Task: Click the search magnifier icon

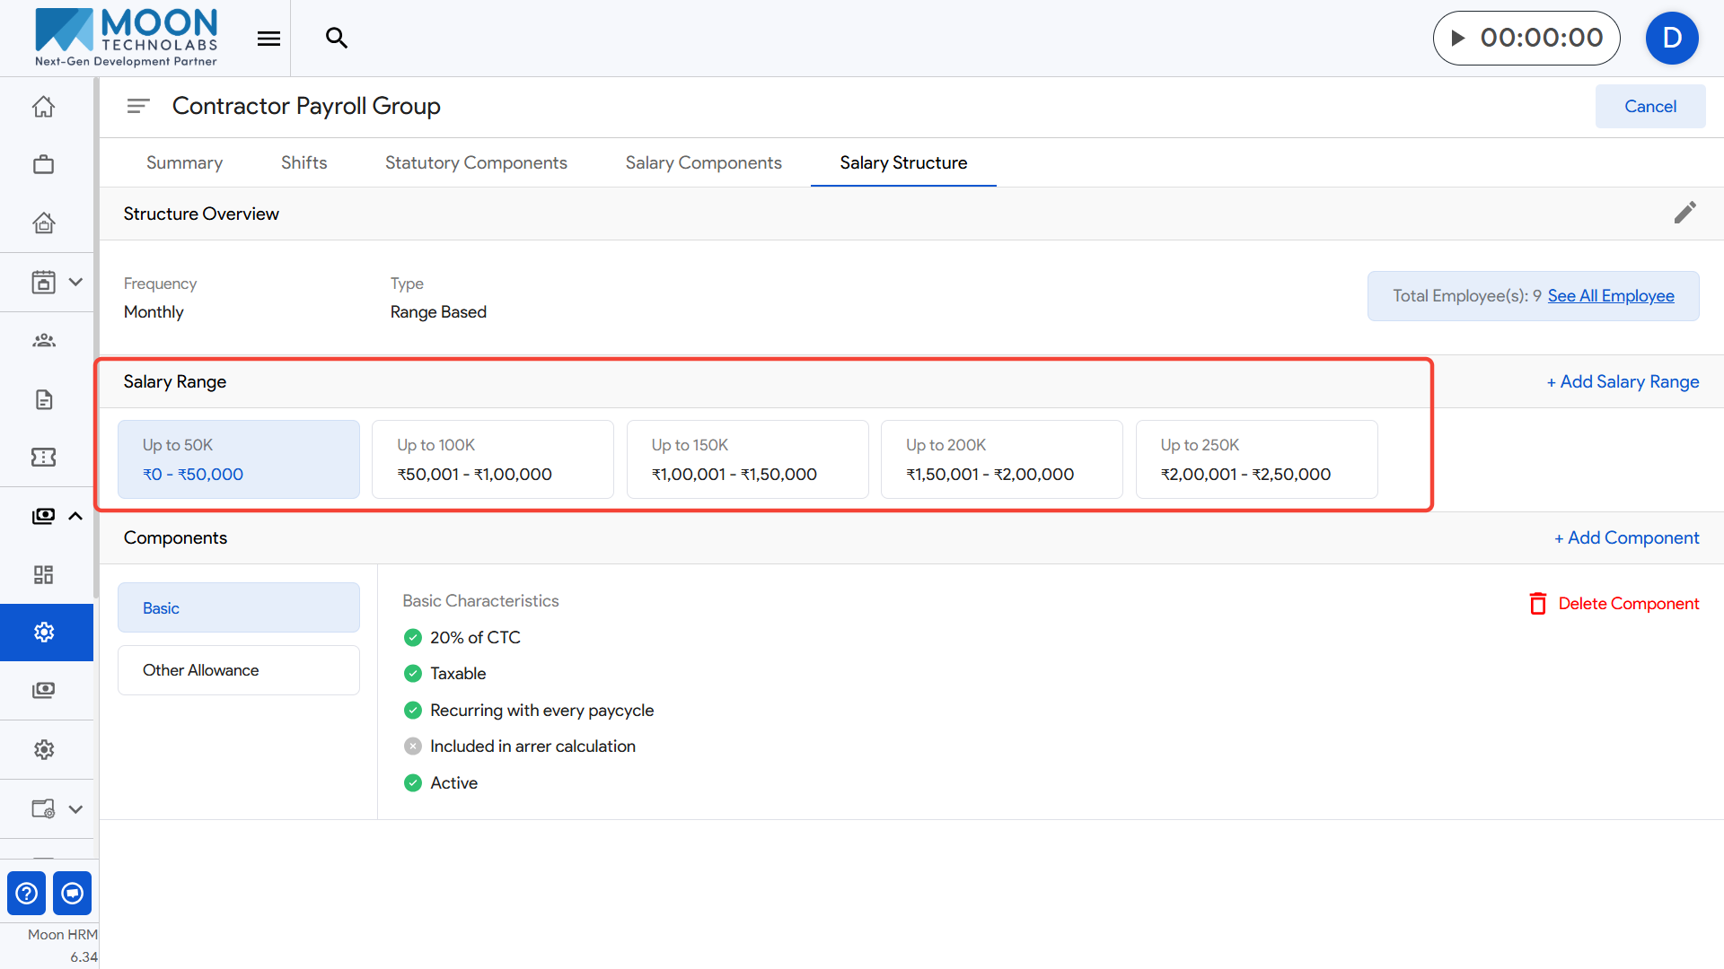Action: click(336, 38)
